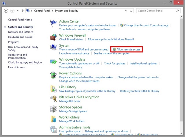Click the Windows Update icon
Viewport: 185px width, 137px height.
(53, 61)
